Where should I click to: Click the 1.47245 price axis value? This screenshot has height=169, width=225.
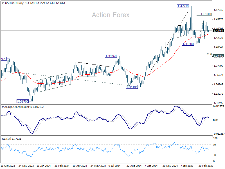point(219,10)
